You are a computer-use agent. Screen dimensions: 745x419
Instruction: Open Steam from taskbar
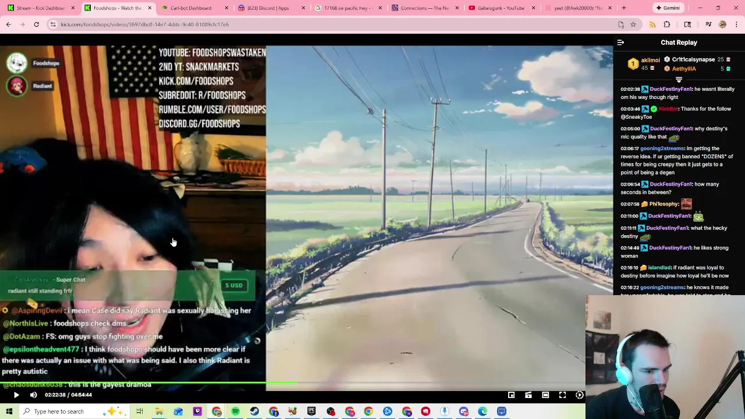tap(254, 411)
